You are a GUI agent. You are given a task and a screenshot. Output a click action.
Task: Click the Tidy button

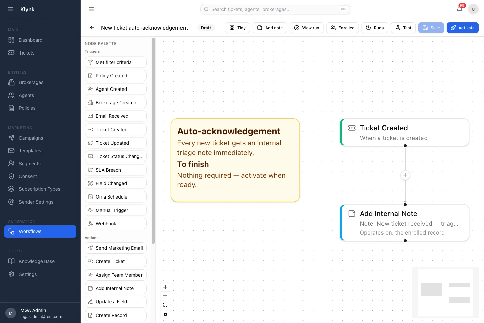coord(237,28)
